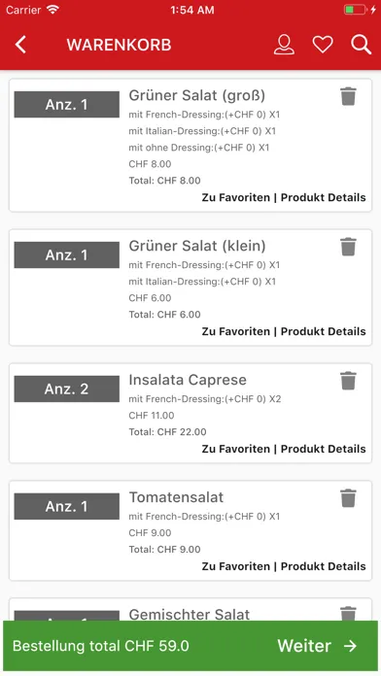Tap the Anz. 1 quantity for Grüner Salat (groß)
This screenshot has width=381, height=676.
click(x=66, y=104)
